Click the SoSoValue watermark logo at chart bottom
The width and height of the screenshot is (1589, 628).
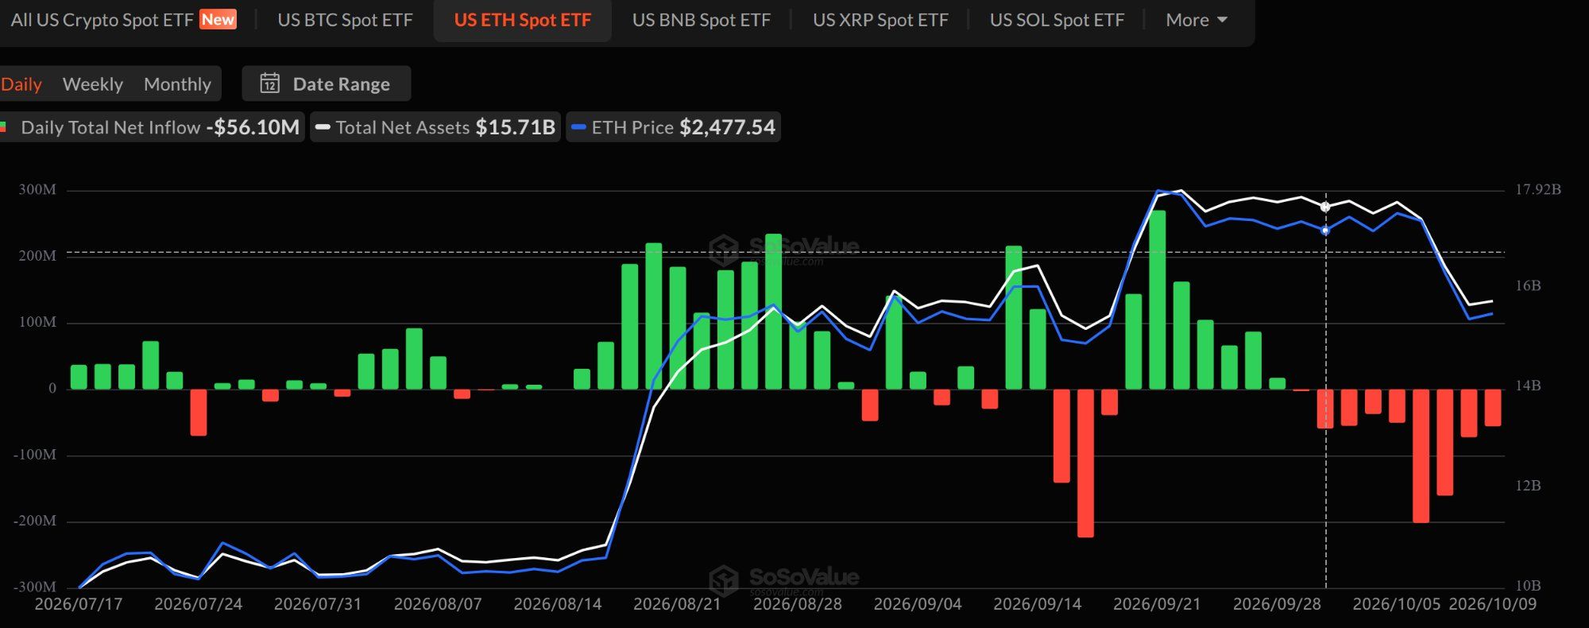click(724, 580)
